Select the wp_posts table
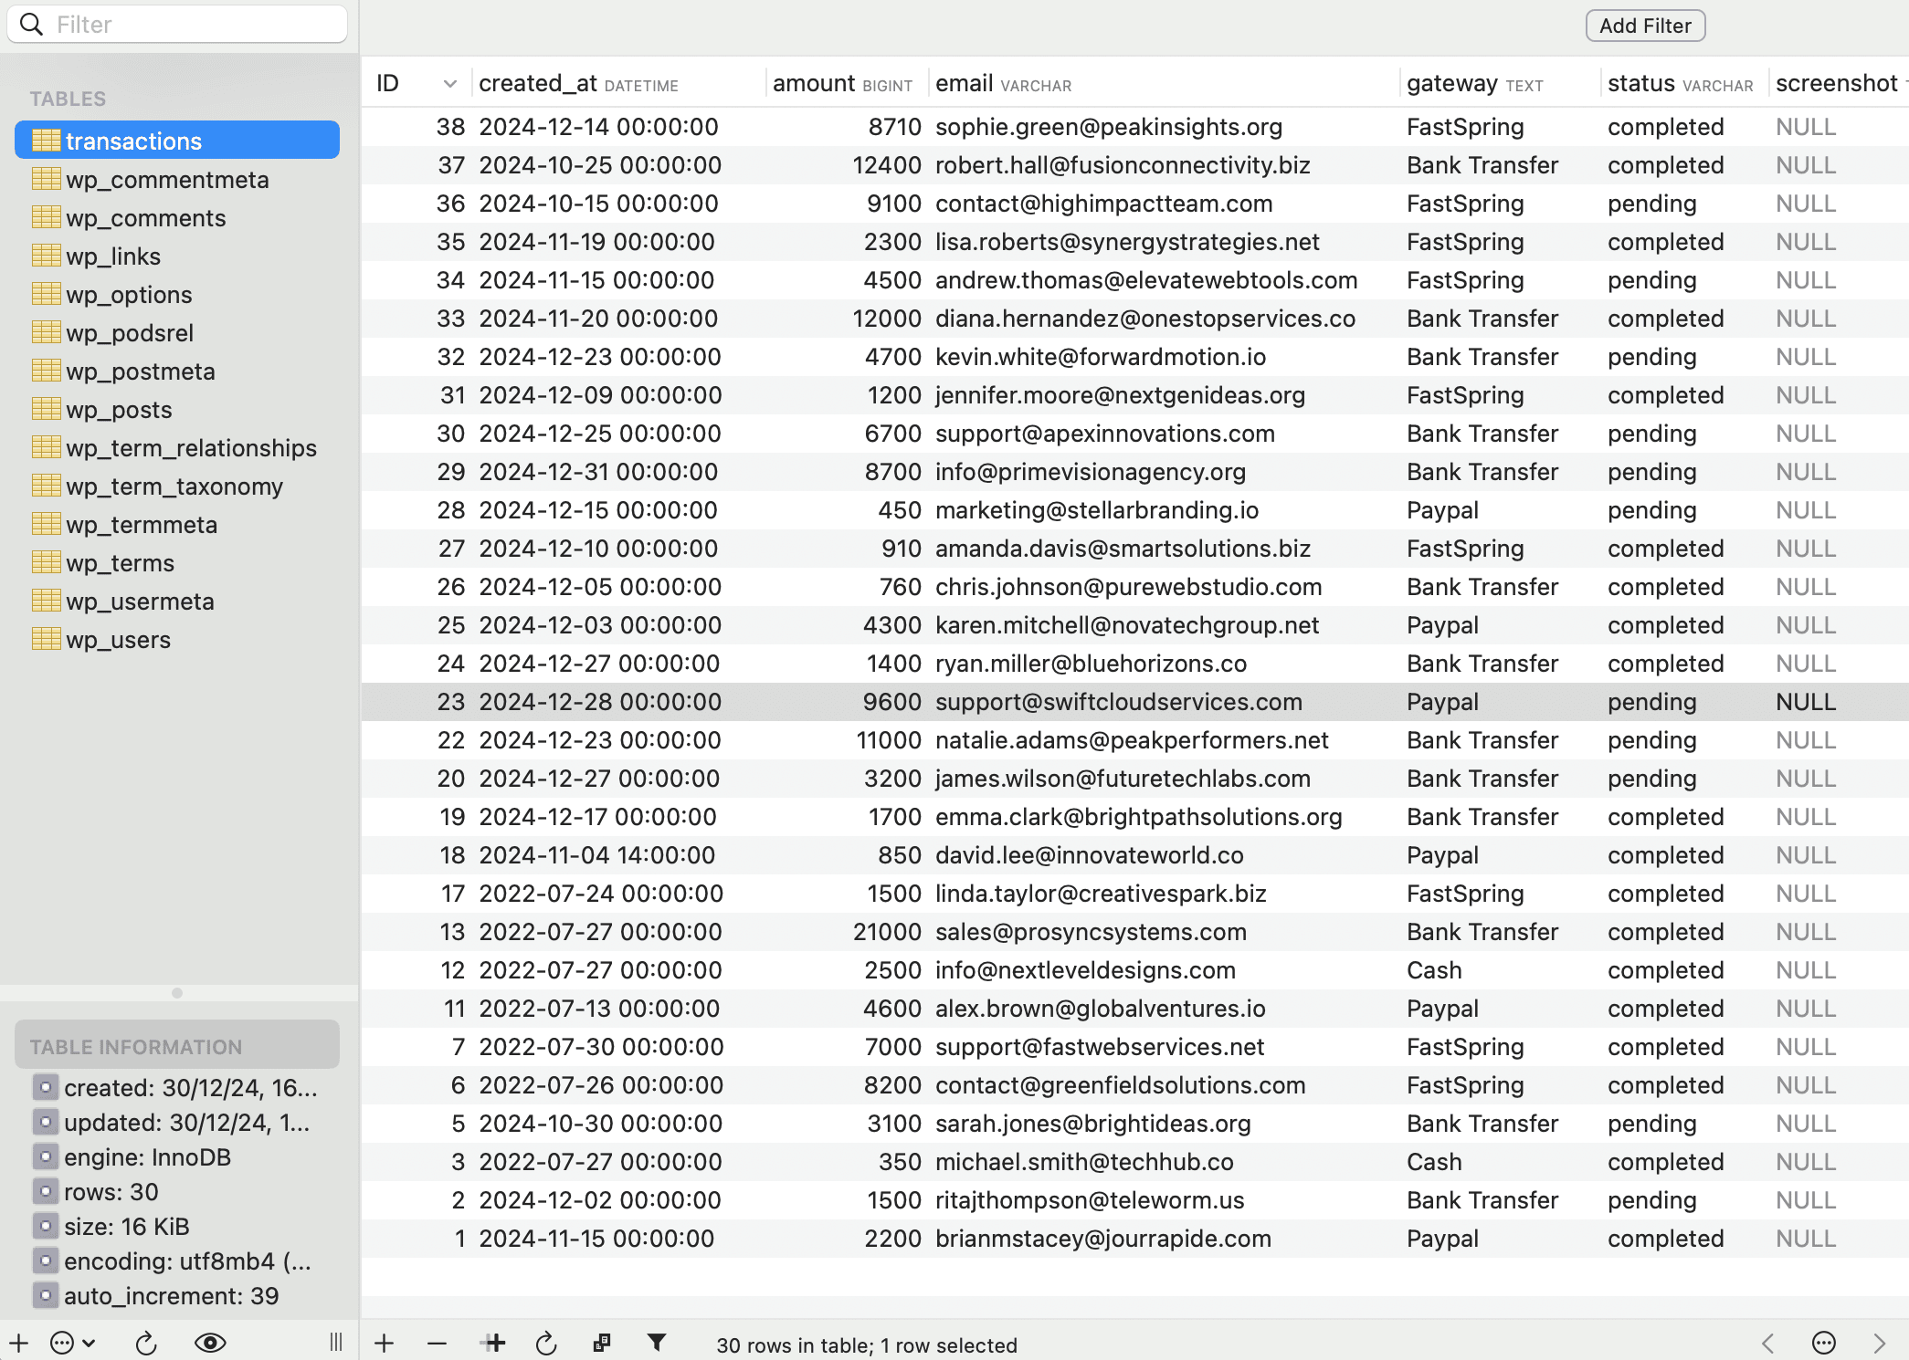Viewport: 1909px width, 1360px height. 119,410
